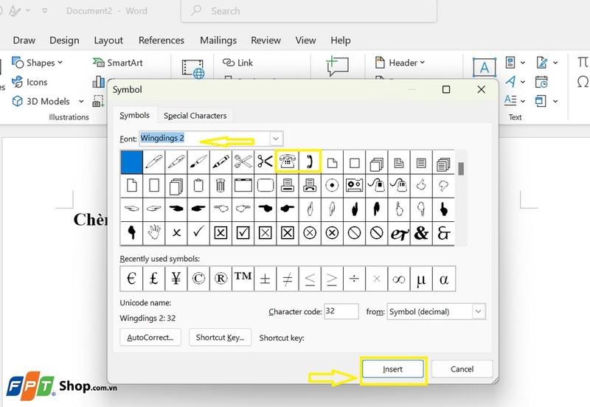This screenshot has height=407, width=590.
Task: Click the symbol grid scrollbar thumb
Action: (461, 169)
